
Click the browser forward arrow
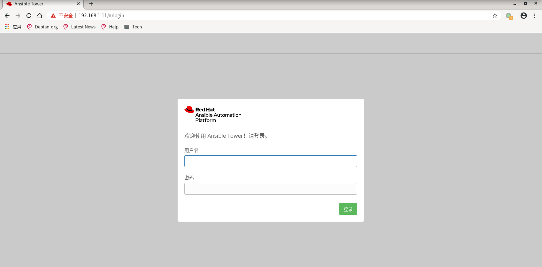(18, 16)
